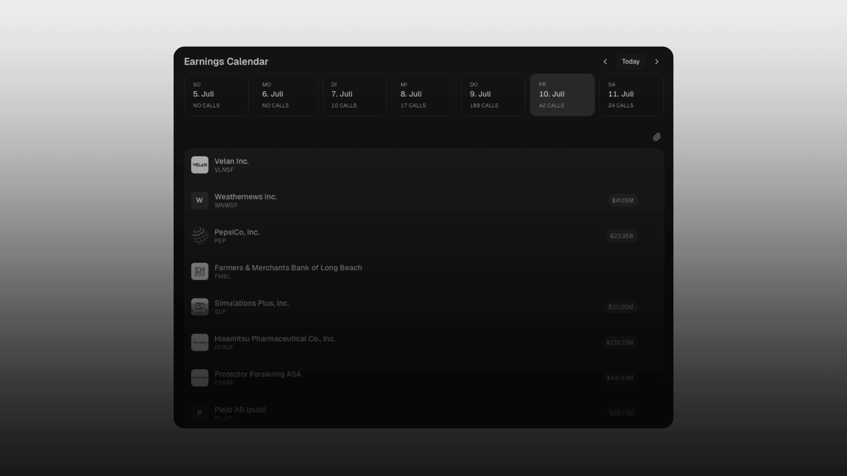The width and height of the screenshot is (847, 476).
Task: Click the $23.95B value badge
Action: pos(621,236)
